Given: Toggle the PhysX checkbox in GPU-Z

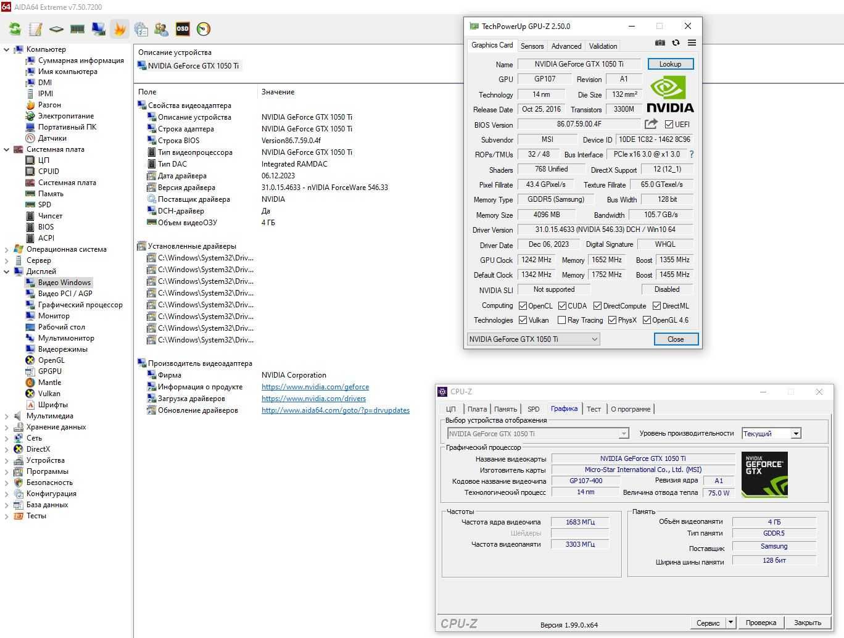Looking at the screenshot, I should (612, 320).
